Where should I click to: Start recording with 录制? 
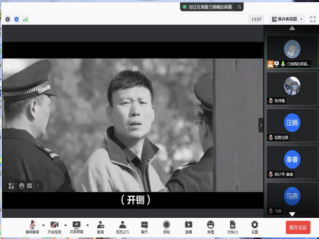pos(166,227)
